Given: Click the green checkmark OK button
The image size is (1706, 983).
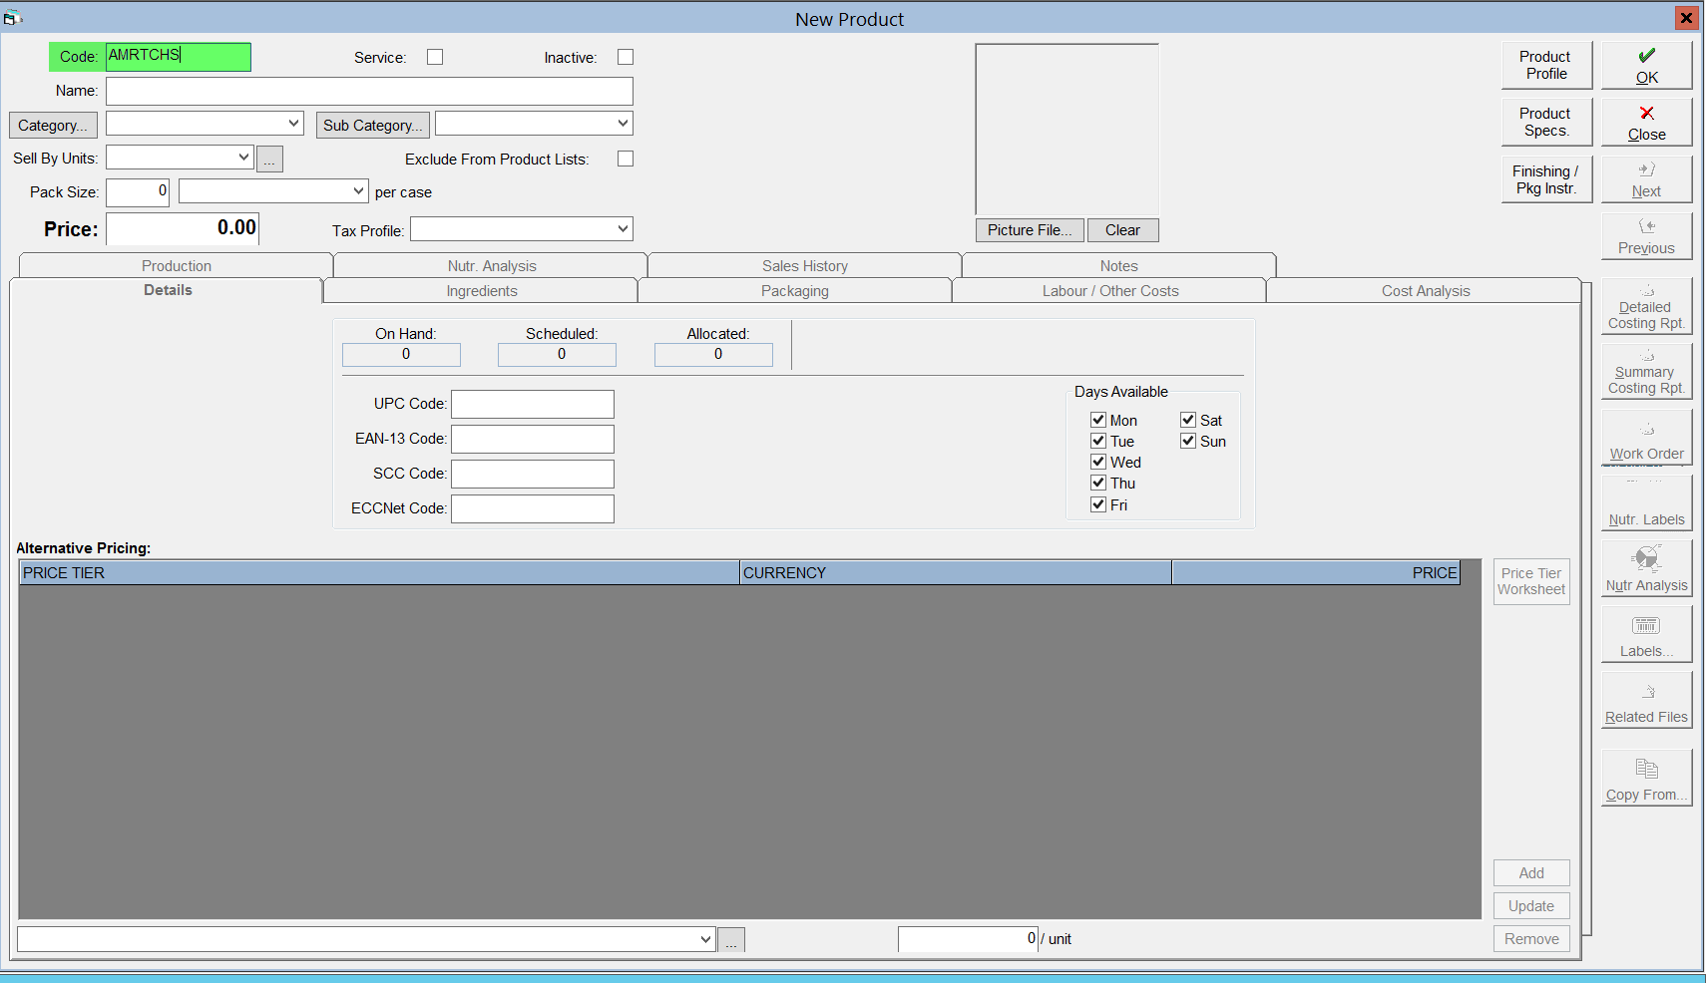Looking at the screenshot, I should click(1646, 66).
